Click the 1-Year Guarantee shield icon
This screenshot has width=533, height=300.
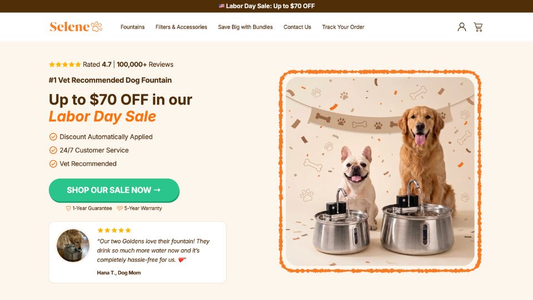(x=68, y=208)
